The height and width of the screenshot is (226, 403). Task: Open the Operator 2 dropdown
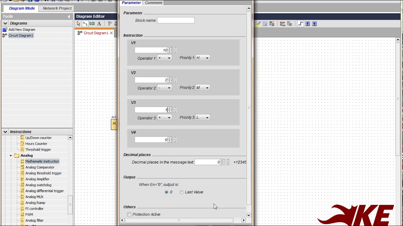[x=164, y=88]
